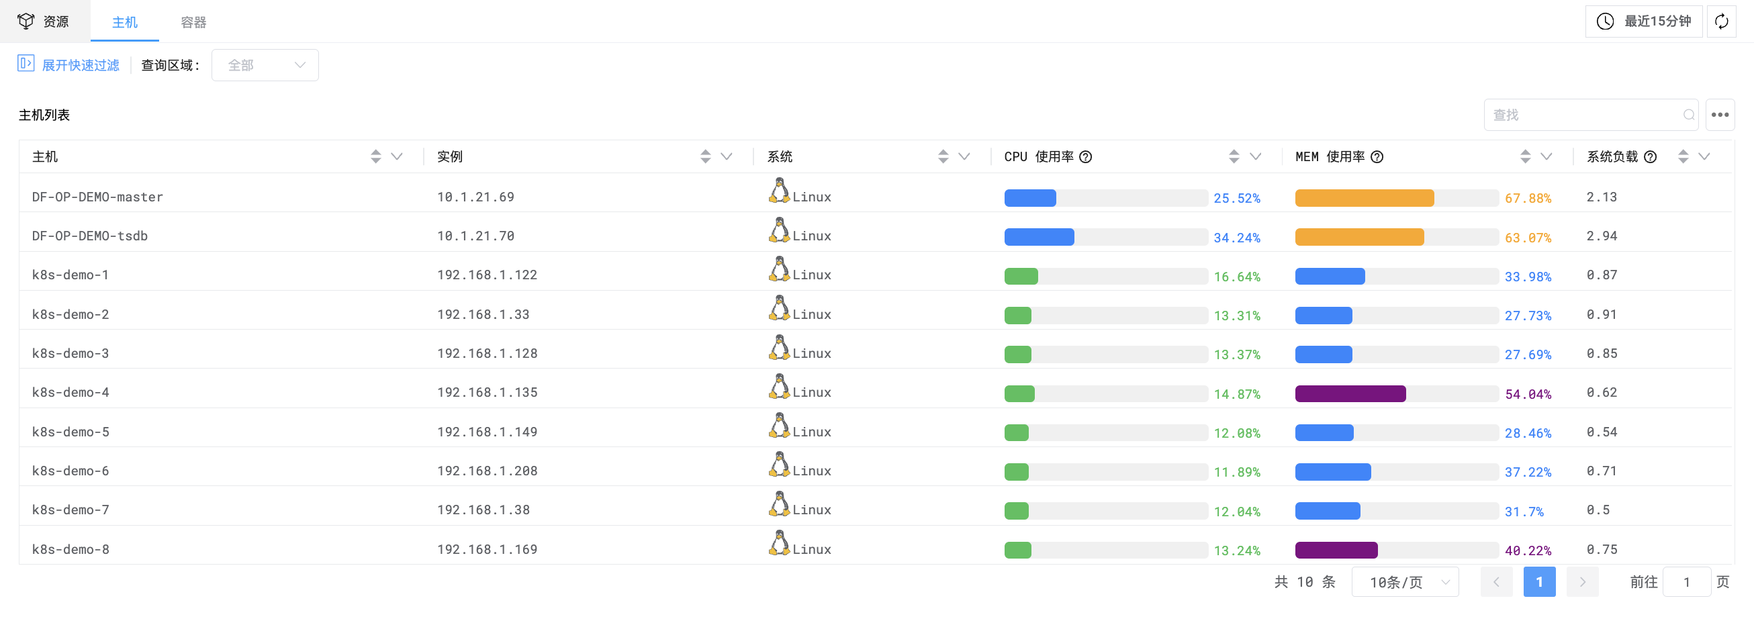Click the MEM 使用率 help question icon

point(1378,156)
